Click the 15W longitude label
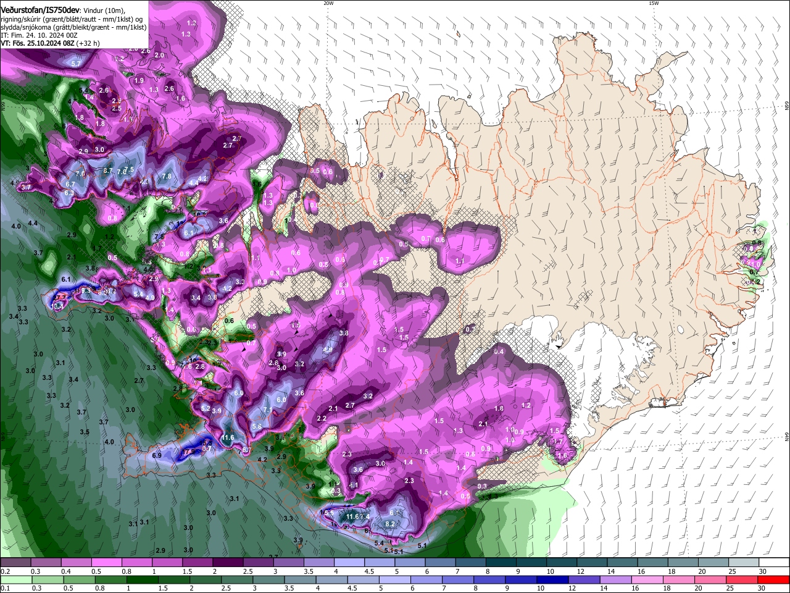 pyautogui.click(x=654, y=3)
